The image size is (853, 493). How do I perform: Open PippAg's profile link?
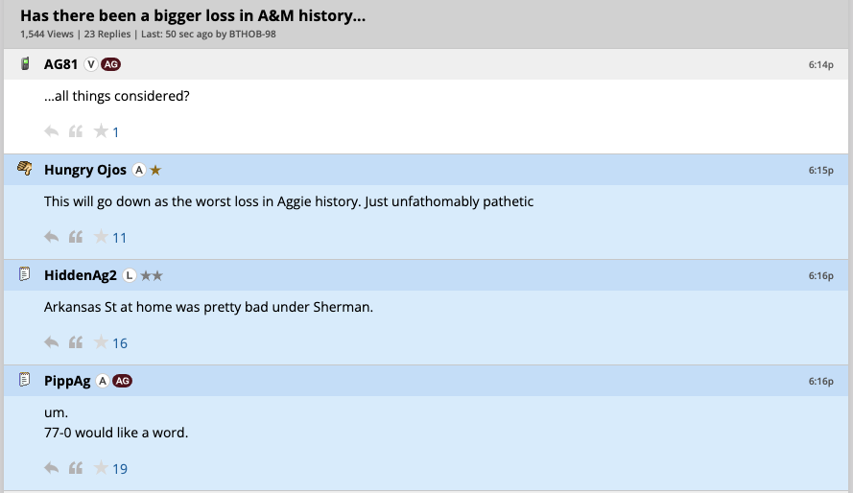pos(67,381)
